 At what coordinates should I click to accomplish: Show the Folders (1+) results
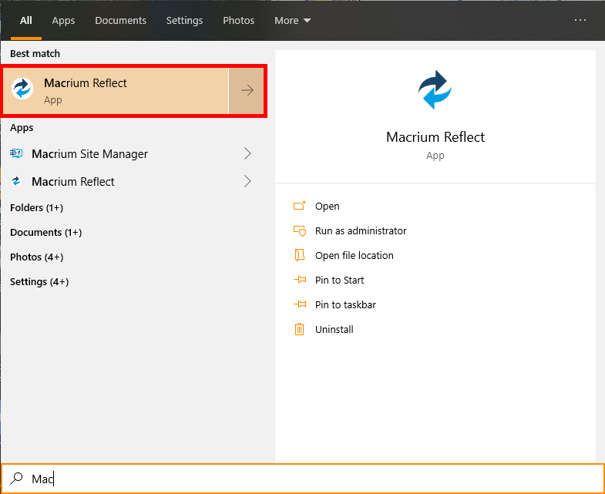tap(37, 207)
